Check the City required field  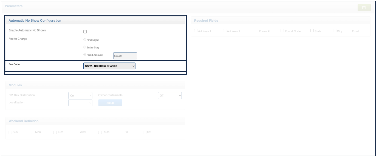pos(335,31)
